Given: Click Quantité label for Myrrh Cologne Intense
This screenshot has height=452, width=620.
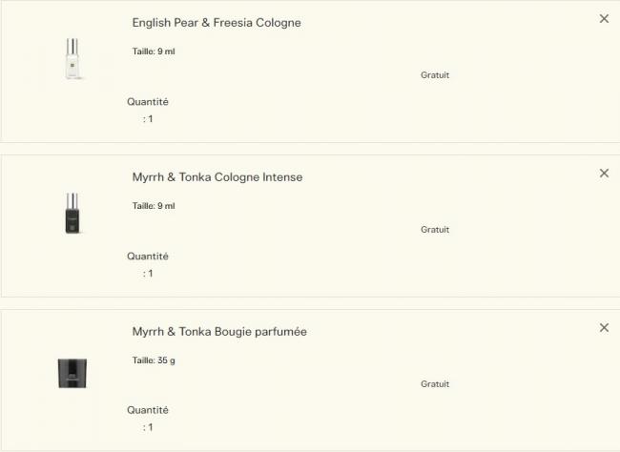Looking at the screenshot, I should (148, 257).
